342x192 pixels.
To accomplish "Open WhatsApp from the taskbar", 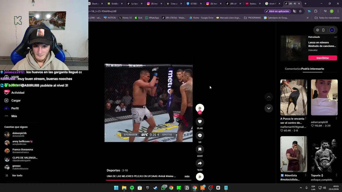I will [x=164, y=188].
